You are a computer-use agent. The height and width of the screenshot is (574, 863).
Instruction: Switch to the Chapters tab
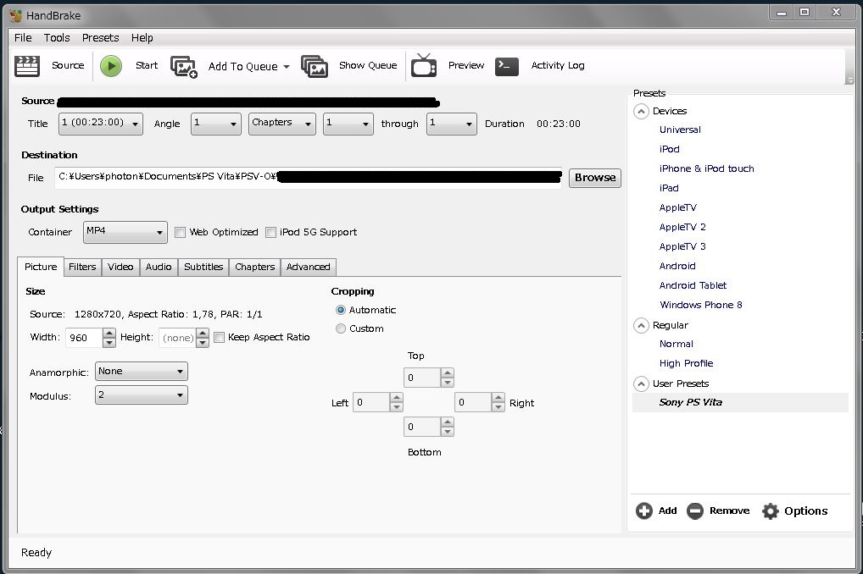point(254,267)
